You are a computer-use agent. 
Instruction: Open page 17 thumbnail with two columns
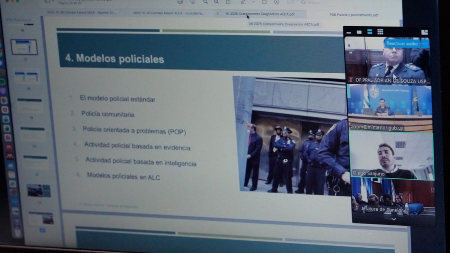26,77
